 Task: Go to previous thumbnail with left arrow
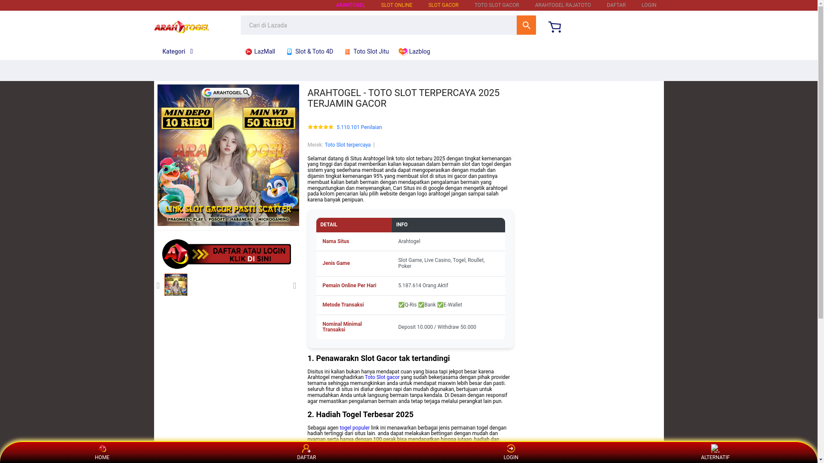tap(158, 286)
